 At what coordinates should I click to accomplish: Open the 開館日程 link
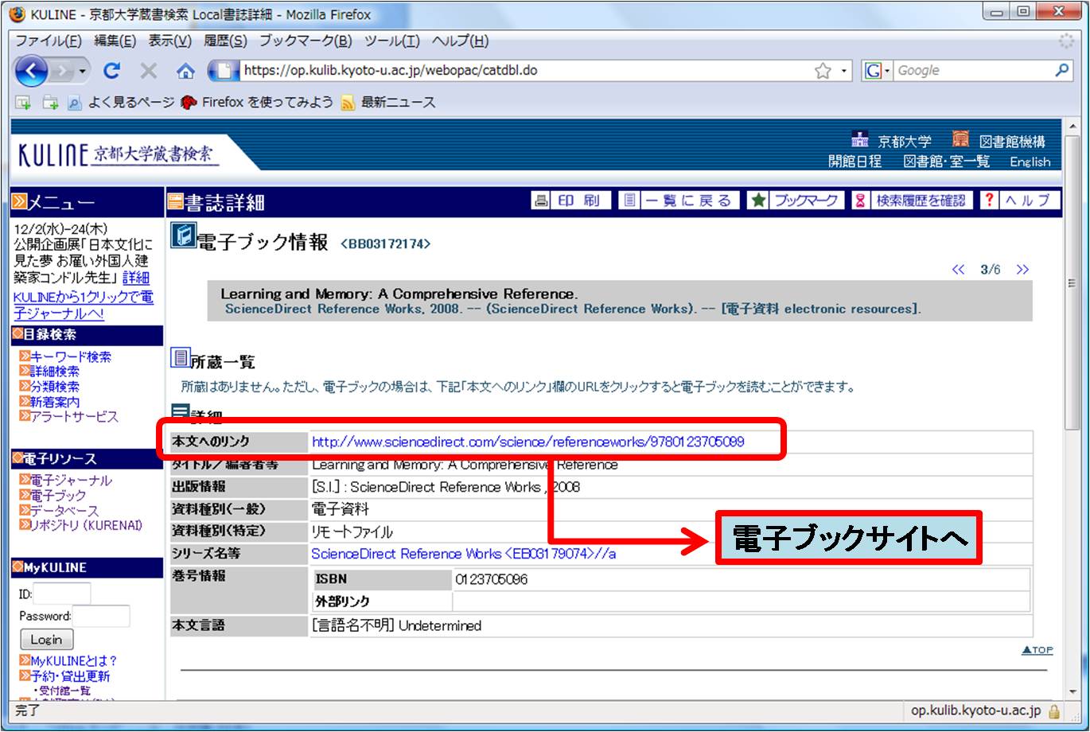[855, 161]
